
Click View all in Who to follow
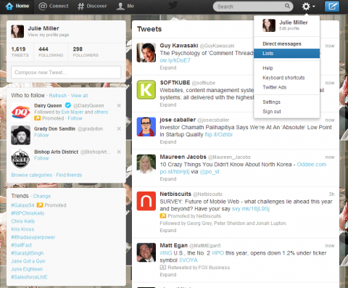tap(79, 96)
